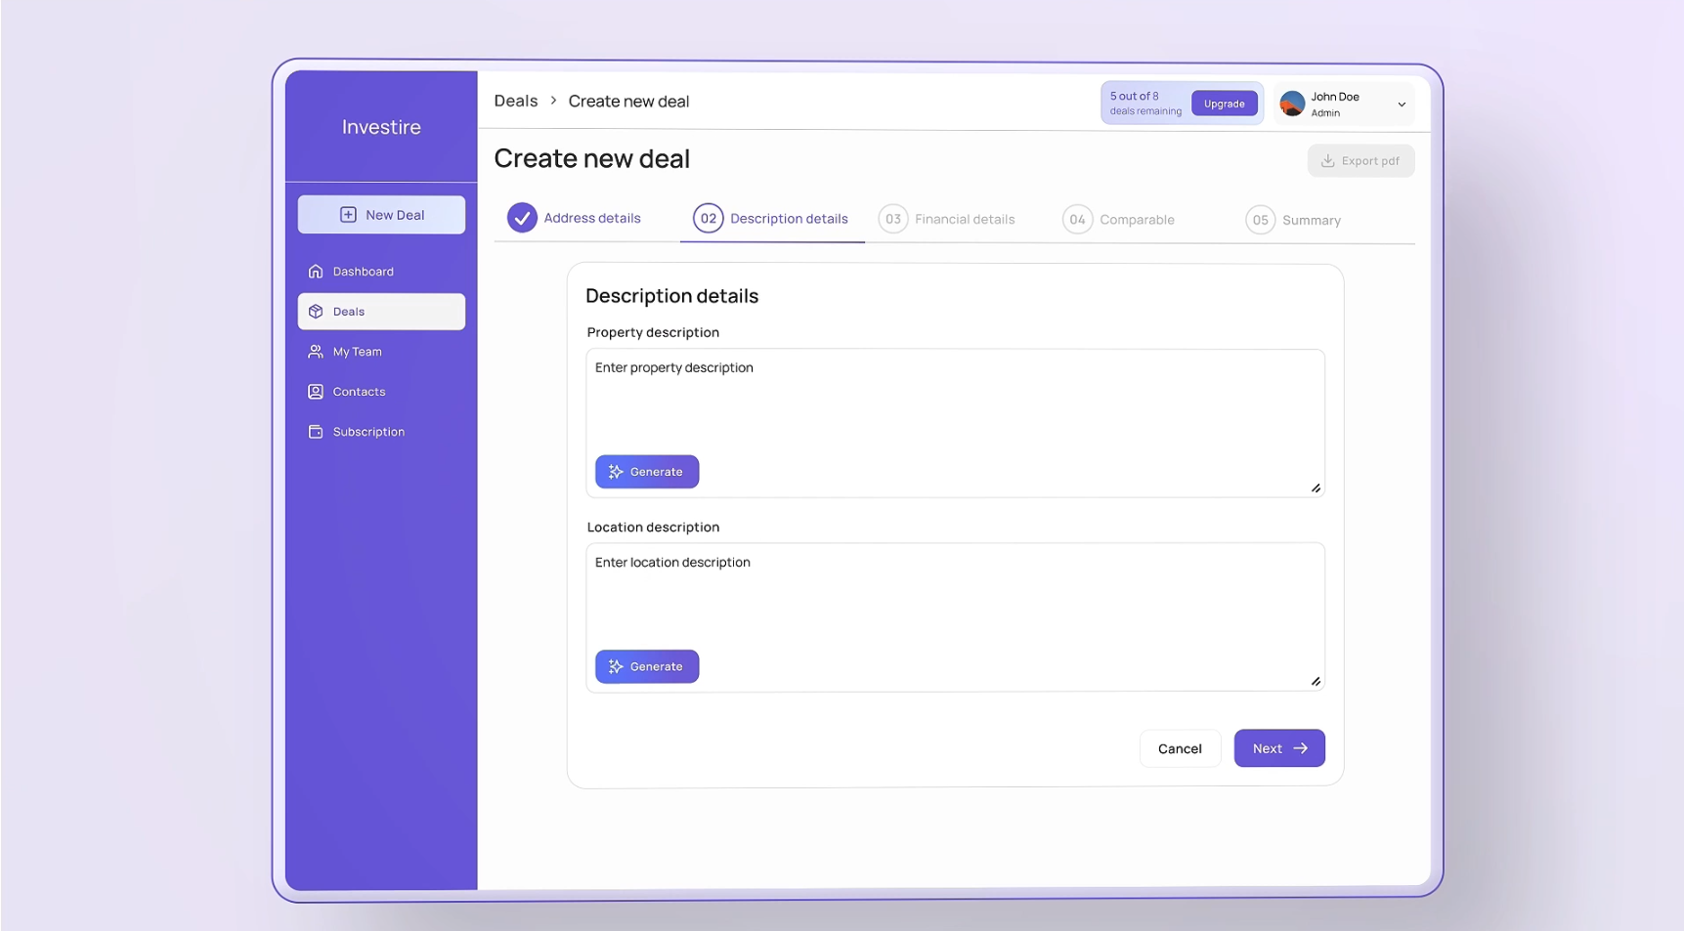Select the Financial details step
Viewport: 1684px width, 931px height.
(x=947, y=220)
